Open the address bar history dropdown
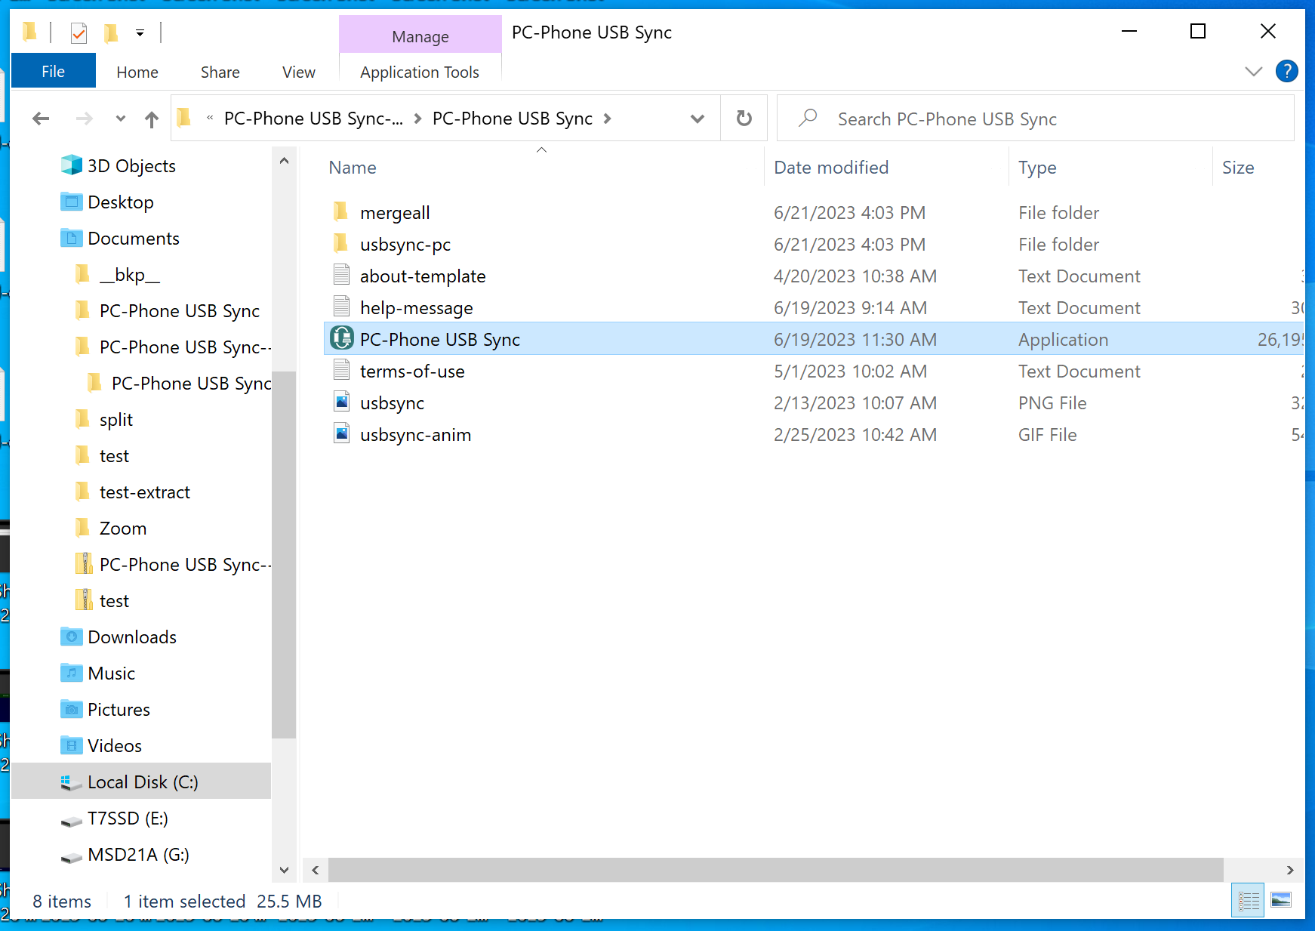Viewport: 1315px width, 931px height. click(x=697, y=119)
